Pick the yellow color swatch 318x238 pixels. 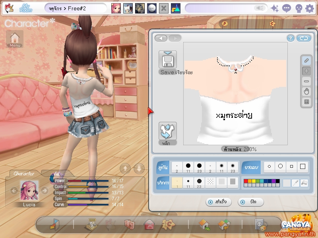[254, 181]
